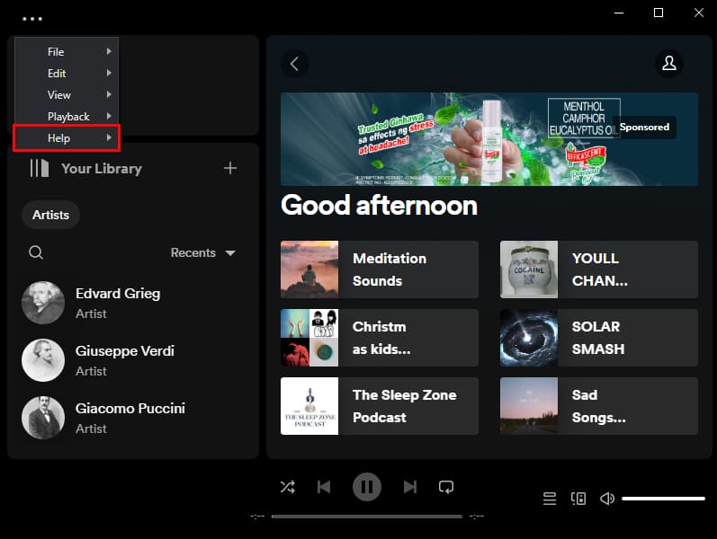The height and width of the screenshot is (539, 717).
Task: Click the Recents dropdown arrow
Action: 230,253
